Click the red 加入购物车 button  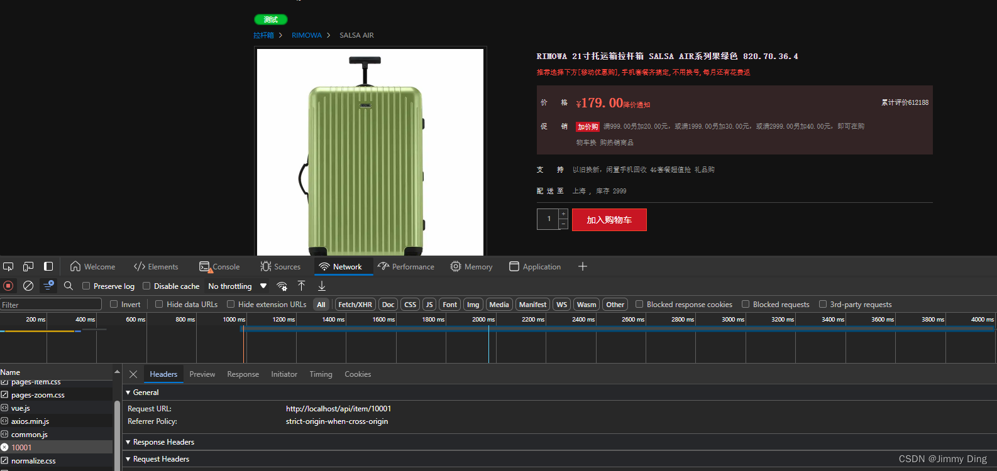[609, 220]
